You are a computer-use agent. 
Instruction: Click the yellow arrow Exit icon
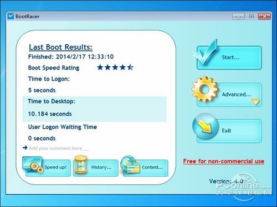pos(205,126)
